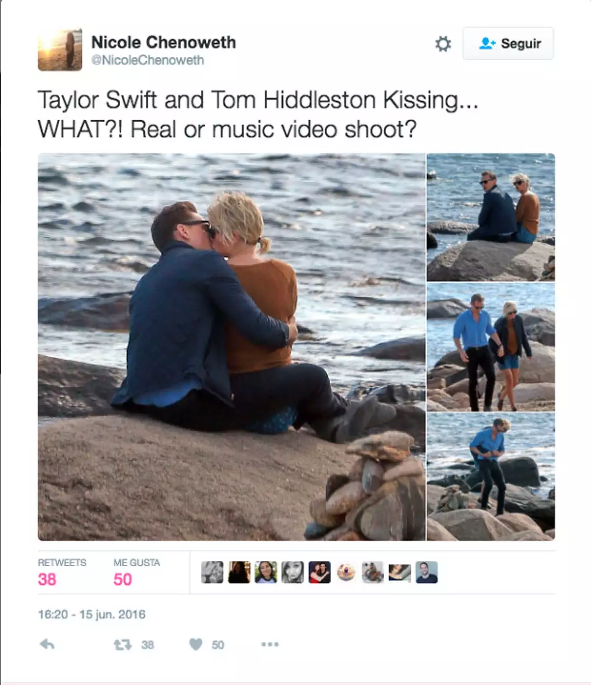The width and height of the screenshot is (591, 685).
Task: Open the three-dots more options menu
Action: (x=270, y=644)
